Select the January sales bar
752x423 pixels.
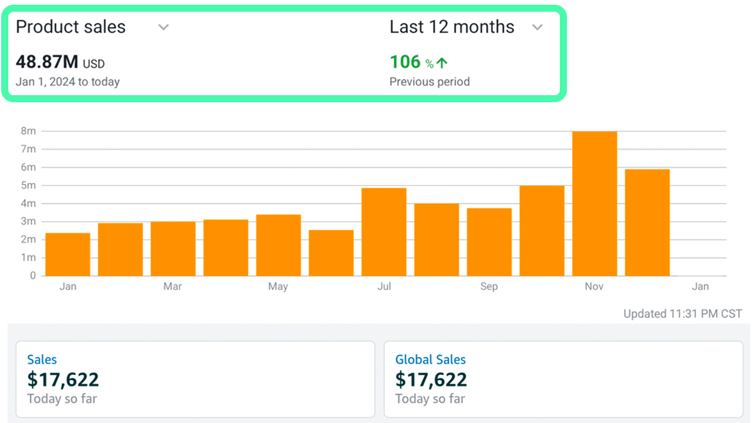click(x=68, y=253)
